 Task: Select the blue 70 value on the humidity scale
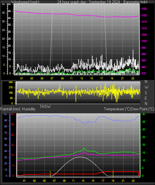pos(6,133)
